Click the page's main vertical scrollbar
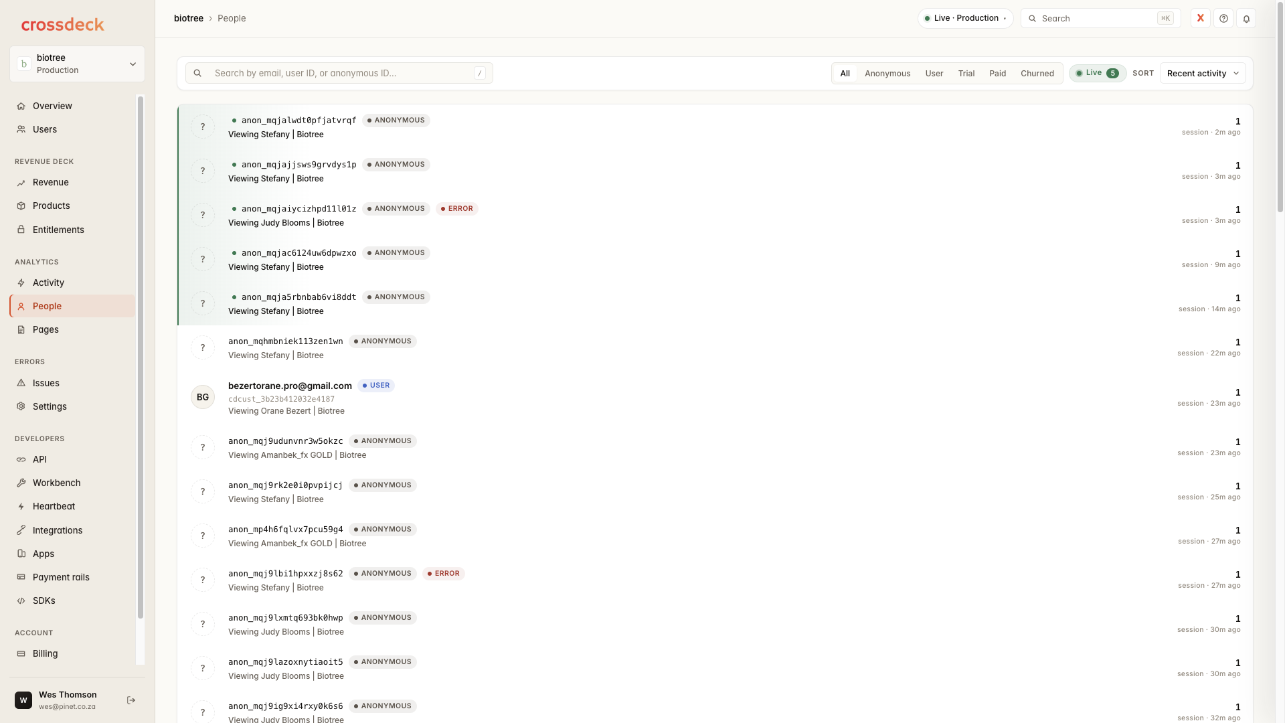 pyautogui.click(x=1280, y=107)
